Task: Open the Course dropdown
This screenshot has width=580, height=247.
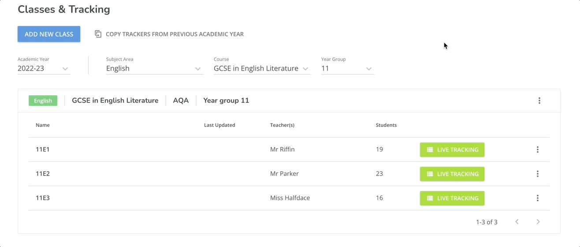Action: pos(305,69)
